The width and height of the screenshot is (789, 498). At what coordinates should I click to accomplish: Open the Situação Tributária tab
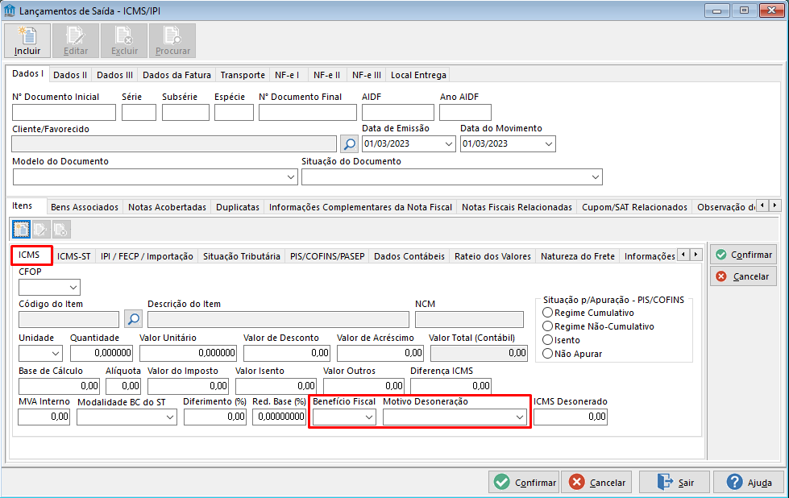(x=242, y=256)
